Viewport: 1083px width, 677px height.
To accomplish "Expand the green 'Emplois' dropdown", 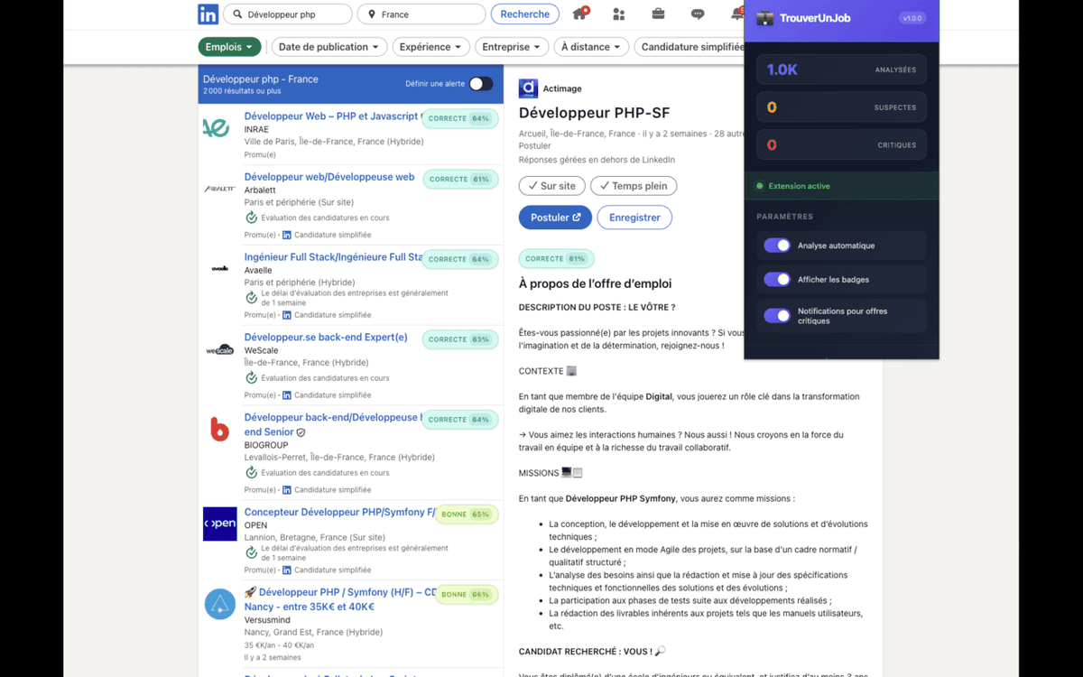I will point(229,47).
